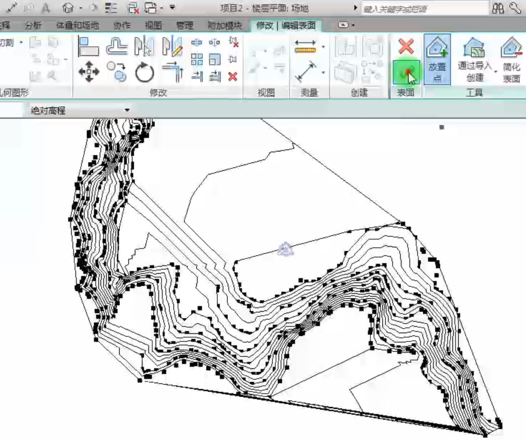The width and height of the screenshot is (526, 440).
Task: Click the 放置点 Place Point tool
Action: click(437, 60)
